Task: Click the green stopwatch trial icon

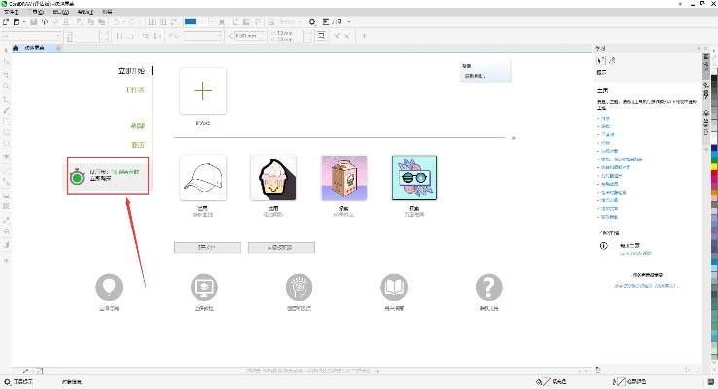Action: [78, 177]
